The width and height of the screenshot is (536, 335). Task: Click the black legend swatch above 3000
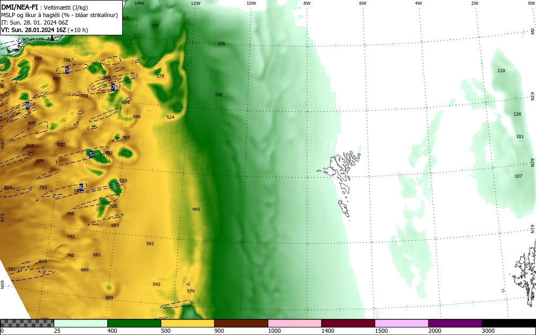pos(509,323)
